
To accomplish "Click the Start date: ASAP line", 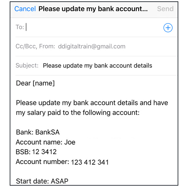I will point(42,181).
